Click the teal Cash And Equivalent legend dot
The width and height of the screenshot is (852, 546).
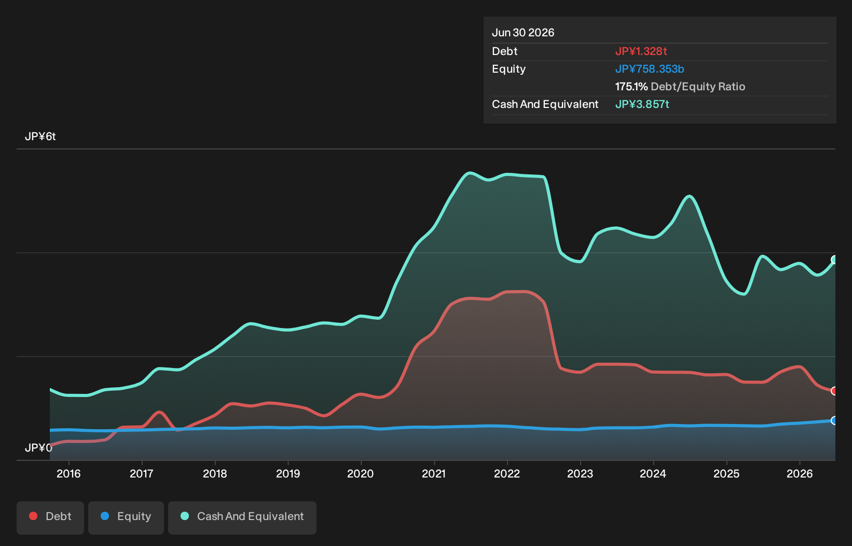point(185,516)
